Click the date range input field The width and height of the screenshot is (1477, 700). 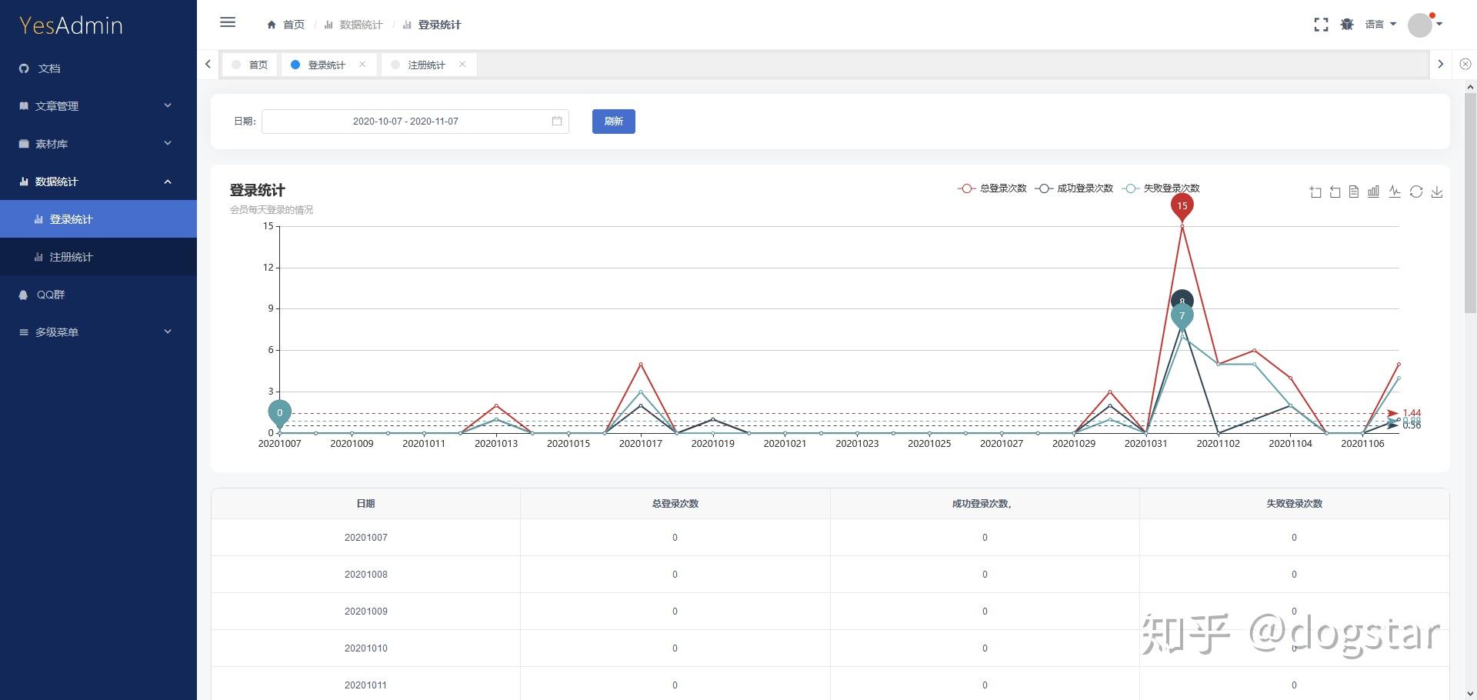click(415, 122)
